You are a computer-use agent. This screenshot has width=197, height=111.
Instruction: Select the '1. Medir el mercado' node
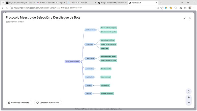(90, 30)
